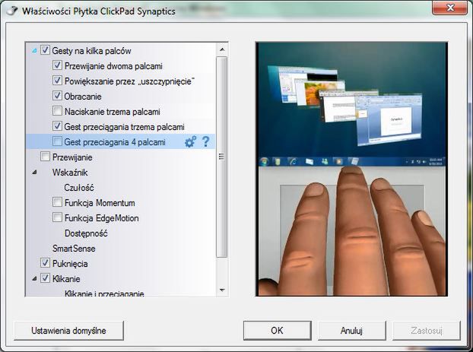Click the Zastosuj button
The width and height of the screenshot is (473, 352).
coord(427,331)
